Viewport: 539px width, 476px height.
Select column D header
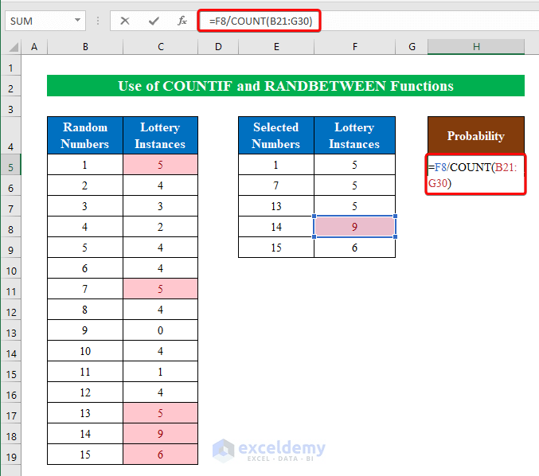click(218, 47)
